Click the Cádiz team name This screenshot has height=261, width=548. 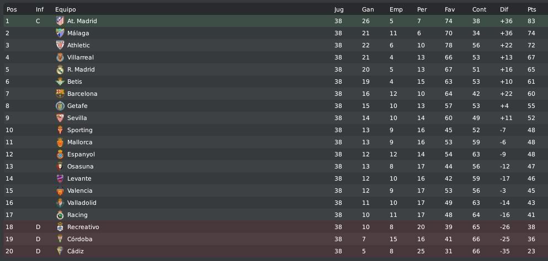point(76,251)
